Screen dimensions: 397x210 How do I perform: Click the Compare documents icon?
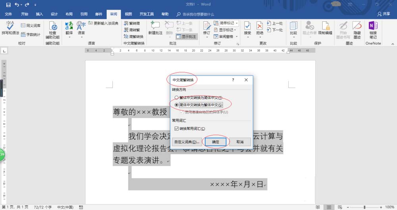293,28
